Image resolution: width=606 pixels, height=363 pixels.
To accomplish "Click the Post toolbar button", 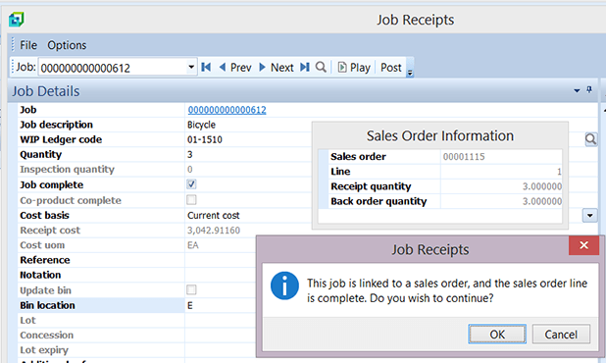I will (391, 68).
